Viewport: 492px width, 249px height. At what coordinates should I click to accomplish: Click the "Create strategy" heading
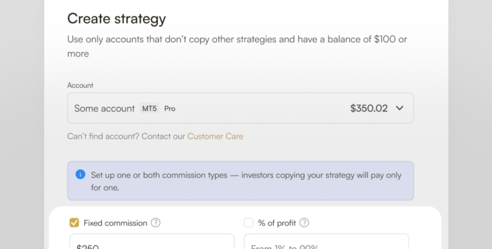(x=117, y=18)
